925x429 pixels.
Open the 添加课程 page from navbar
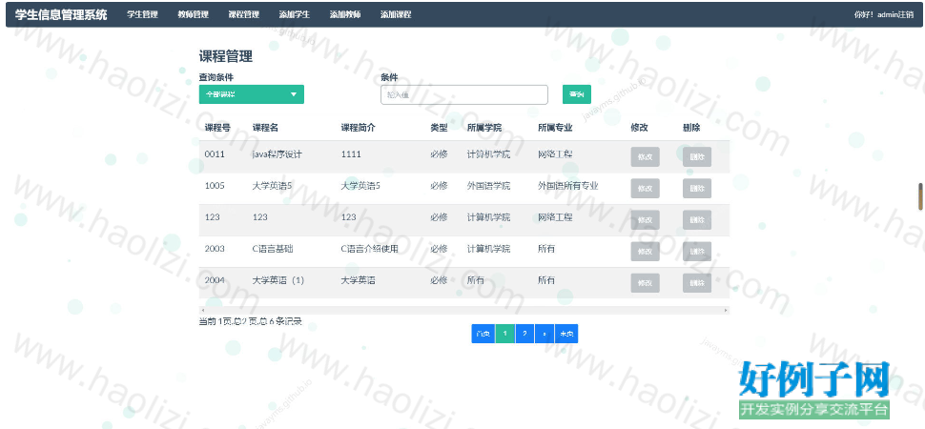[396, 14]
